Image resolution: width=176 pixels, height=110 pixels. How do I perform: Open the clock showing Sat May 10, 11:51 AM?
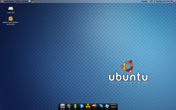(x=164, y=1)
